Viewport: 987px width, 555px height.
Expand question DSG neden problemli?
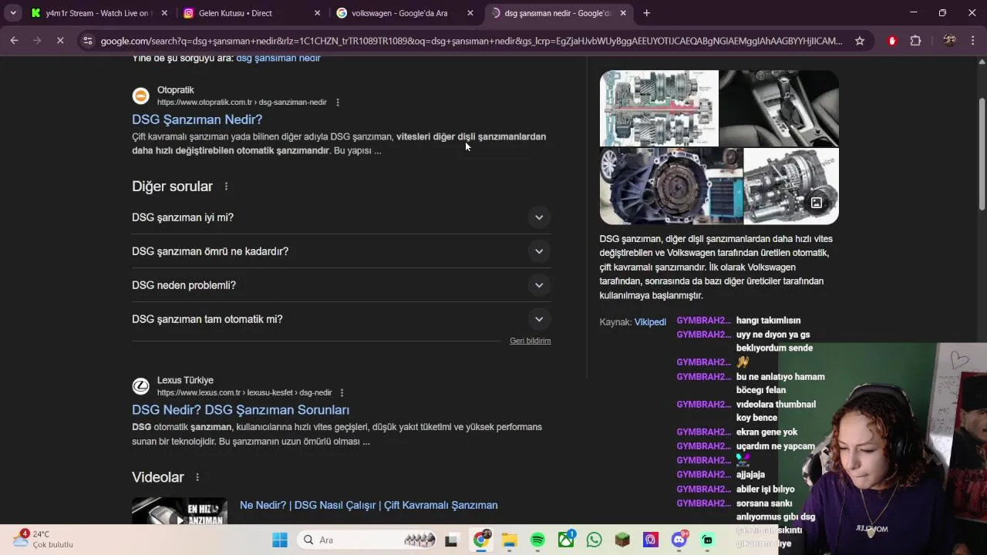(x=341, y=285)
